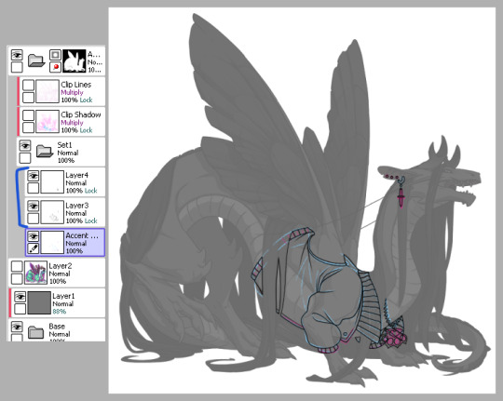Hide the top folder layer group
Viewport: 503px width, 401px height.
[17, 55]
